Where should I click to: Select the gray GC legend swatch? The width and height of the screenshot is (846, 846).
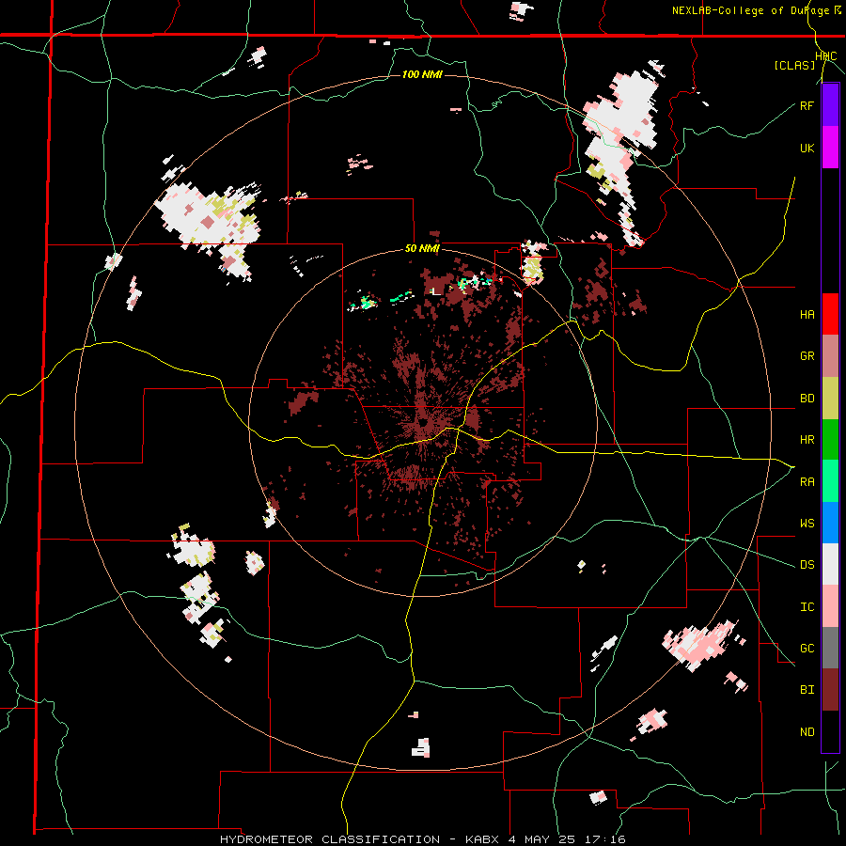[830, 648]
